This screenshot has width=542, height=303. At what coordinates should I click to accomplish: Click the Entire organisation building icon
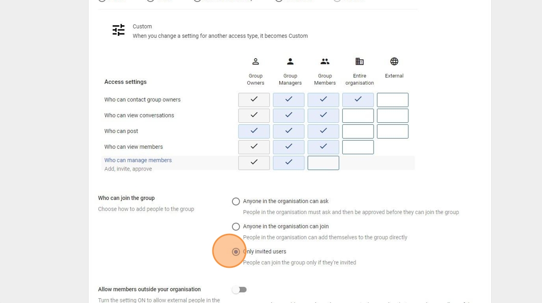pyautogui.click(x=360, y=61)
